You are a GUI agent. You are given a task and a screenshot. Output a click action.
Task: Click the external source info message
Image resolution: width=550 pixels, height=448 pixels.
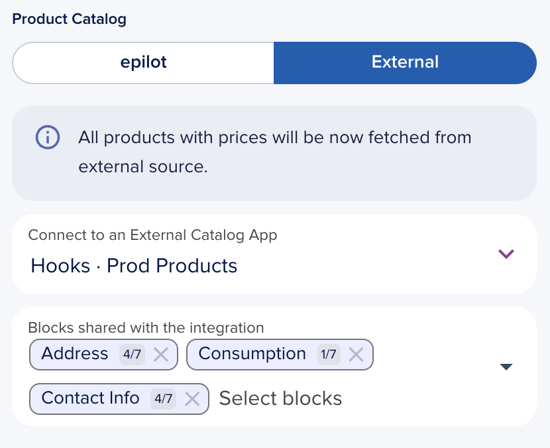[x=274, y=152]
